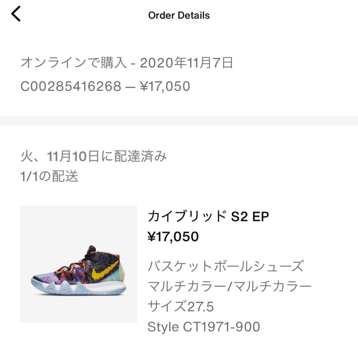Select the ¥17,050 price label

[x=173, y=236]
